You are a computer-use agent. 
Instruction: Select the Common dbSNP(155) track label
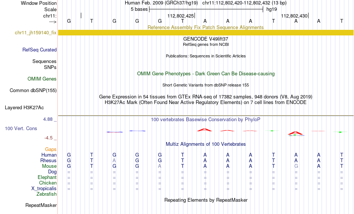33,90
